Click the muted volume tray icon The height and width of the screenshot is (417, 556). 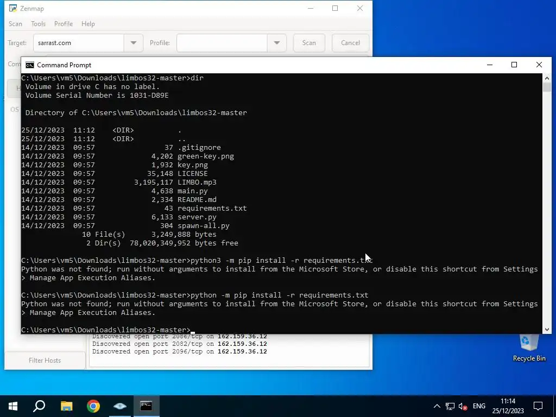pyautogui.click(x=463, y=406)
